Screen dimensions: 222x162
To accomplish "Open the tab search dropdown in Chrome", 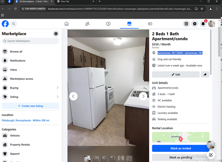I will point(3,1).
